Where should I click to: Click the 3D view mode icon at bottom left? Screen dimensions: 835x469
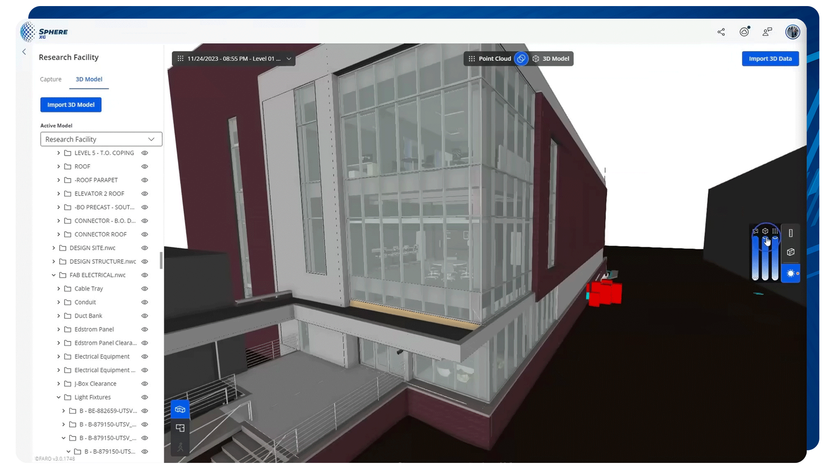point(180,410)
